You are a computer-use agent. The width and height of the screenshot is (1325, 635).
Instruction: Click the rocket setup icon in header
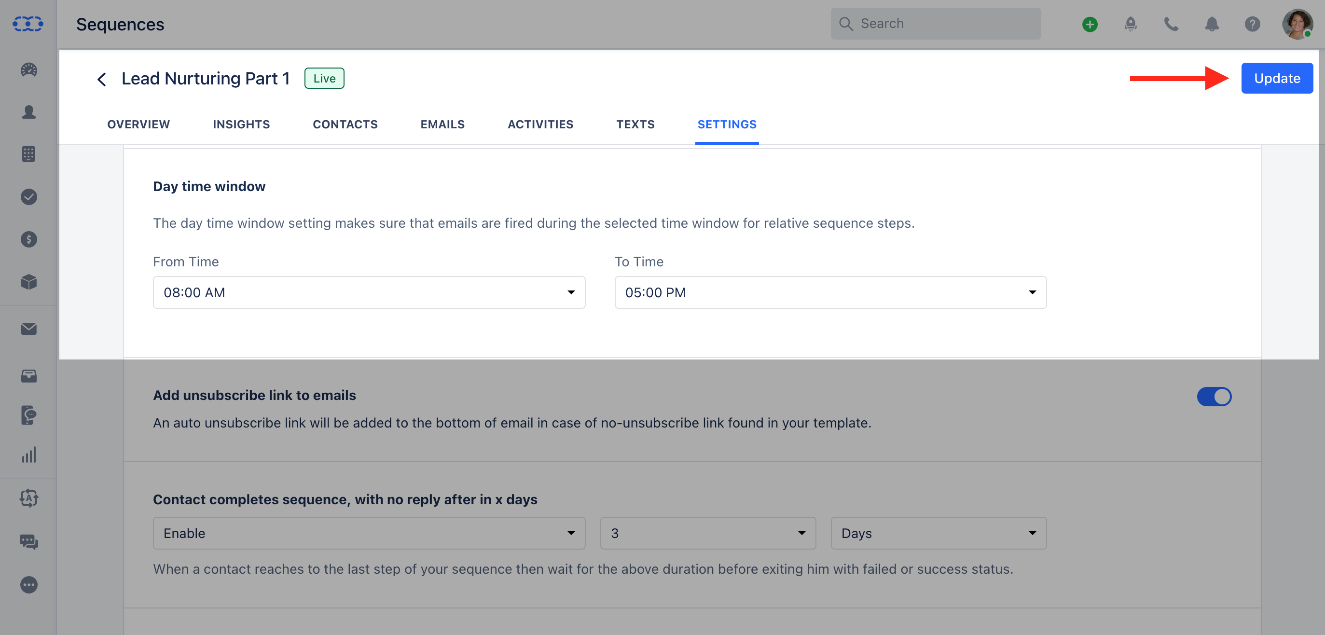tap(1130, 24)
